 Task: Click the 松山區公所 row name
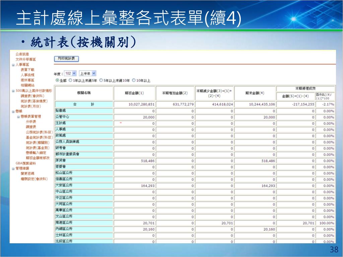pos(64,173)
